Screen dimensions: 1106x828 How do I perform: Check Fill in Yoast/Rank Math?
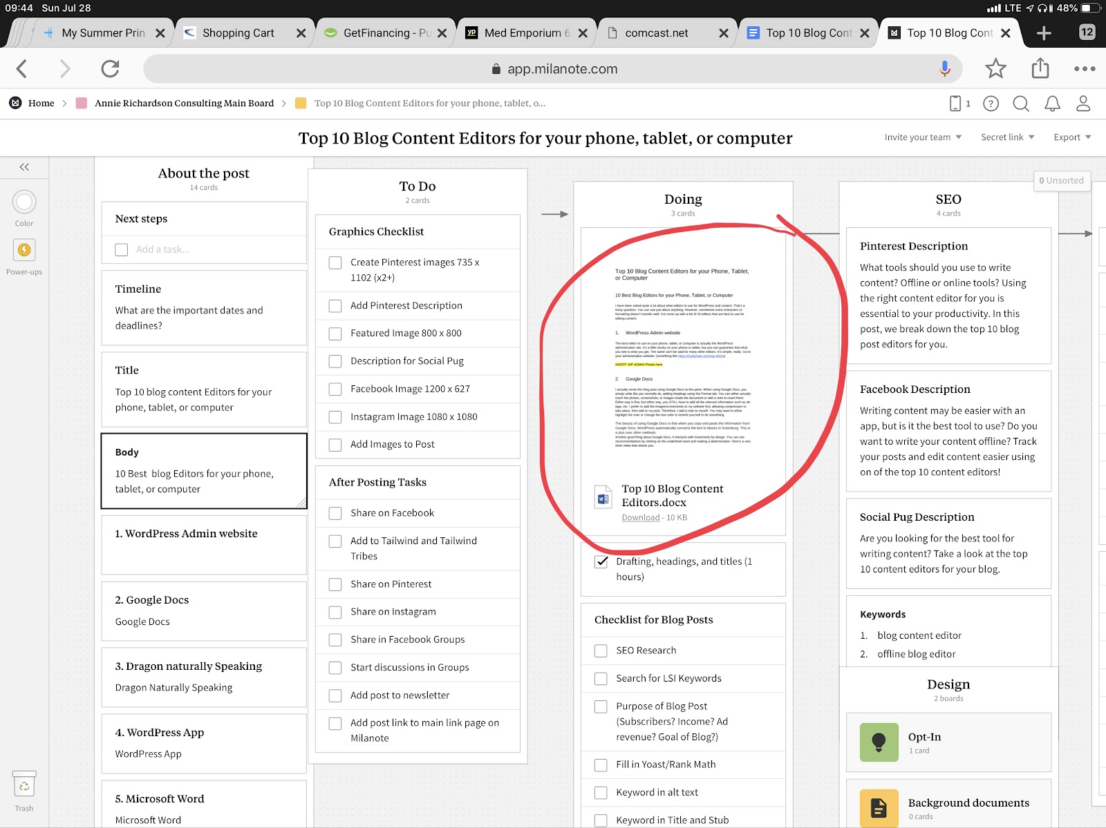tap(601, 765)
